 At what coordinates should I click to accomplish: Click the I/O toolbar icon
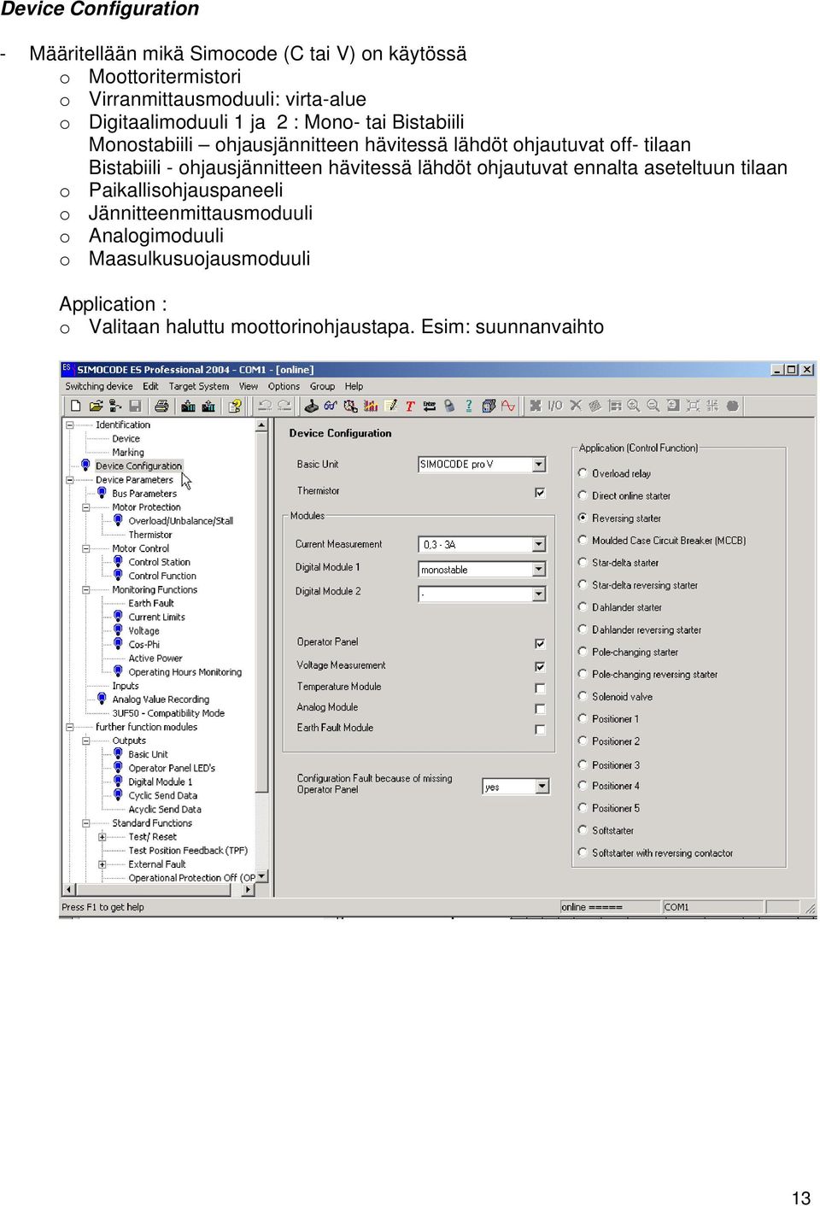pos(555,406)
